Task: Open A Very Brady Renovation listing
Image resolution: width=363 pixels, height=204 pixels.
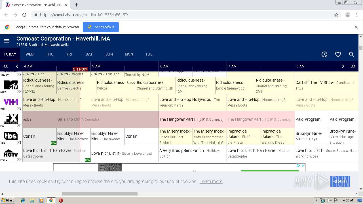Action: [x=193, y=153]
